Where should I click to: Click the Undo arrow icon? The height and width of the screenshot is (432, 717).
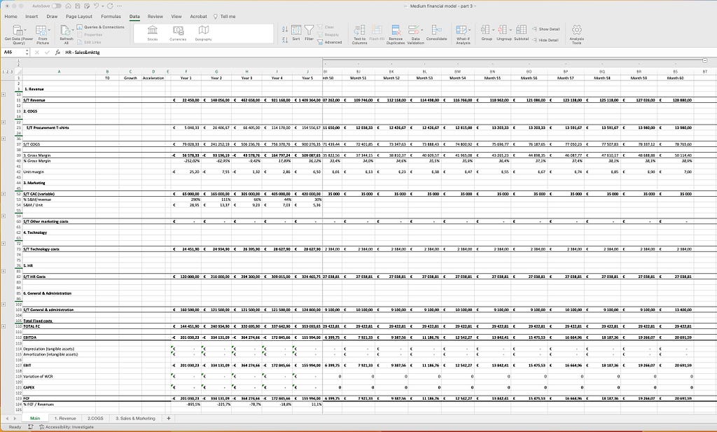coord(96,6)
